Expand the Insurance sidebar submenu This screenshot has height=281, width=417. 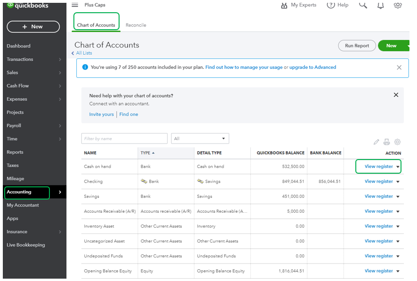(60, 232)
